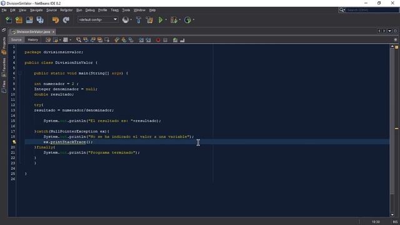The image size is (400, 225).
Task: Click the Debug Project icon
Action: (x=174, y=20)
